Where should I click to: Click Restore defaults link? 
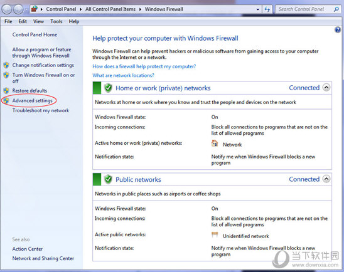pos(30,90)
